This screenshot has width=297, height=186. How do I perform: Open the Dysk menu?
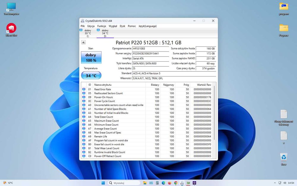point(122,26)
